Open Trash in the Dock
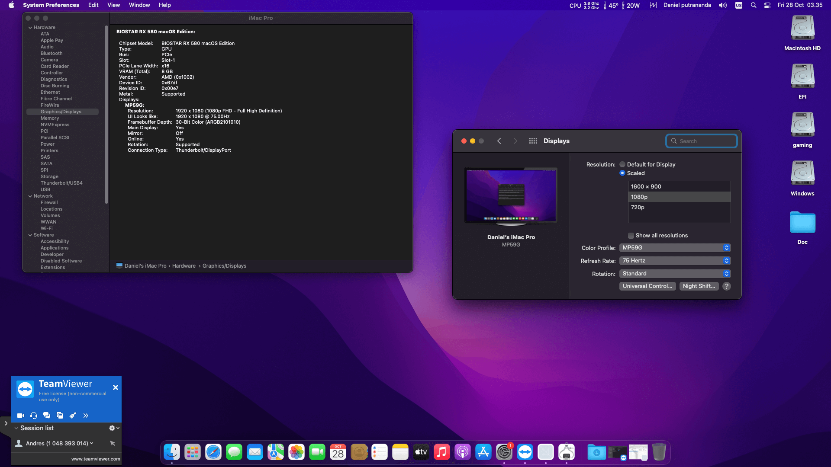 pyautogui.click(x=659, y=452)
